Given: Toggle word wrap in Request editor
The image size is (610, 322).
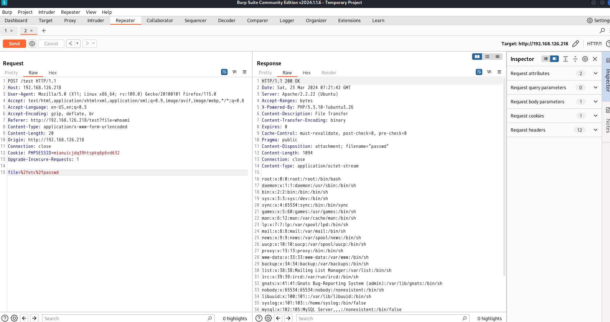Looking at the screenshot, I should click(x=224, y=72).
